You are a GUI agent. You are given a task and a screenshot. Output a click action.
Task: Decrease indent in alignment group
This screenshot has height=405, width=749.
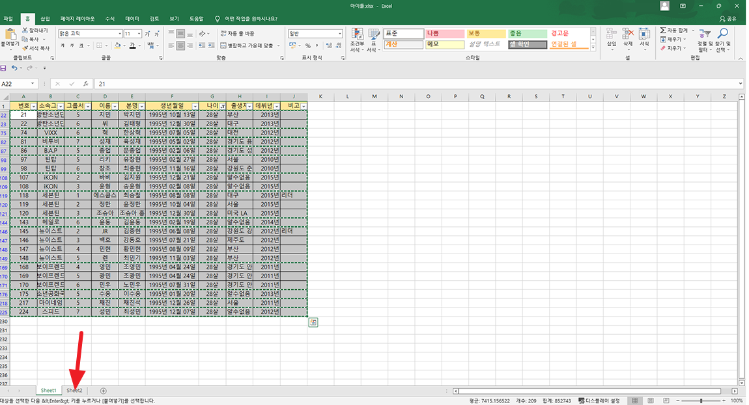(x=202, y=46)
